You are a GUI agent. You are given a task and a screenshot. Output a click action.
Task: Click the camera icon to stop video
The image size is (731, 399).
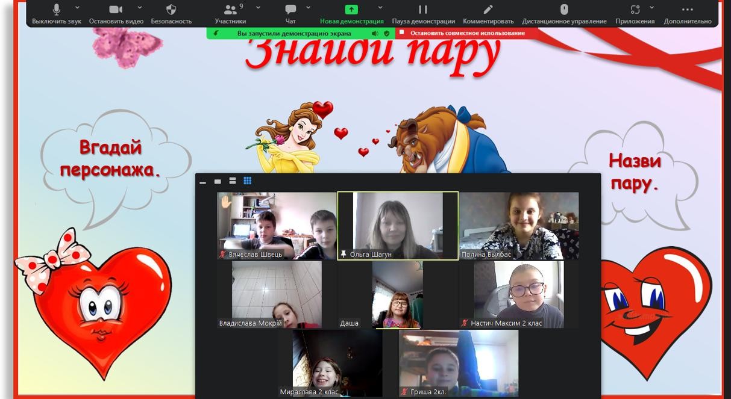(x=116, y=10)
